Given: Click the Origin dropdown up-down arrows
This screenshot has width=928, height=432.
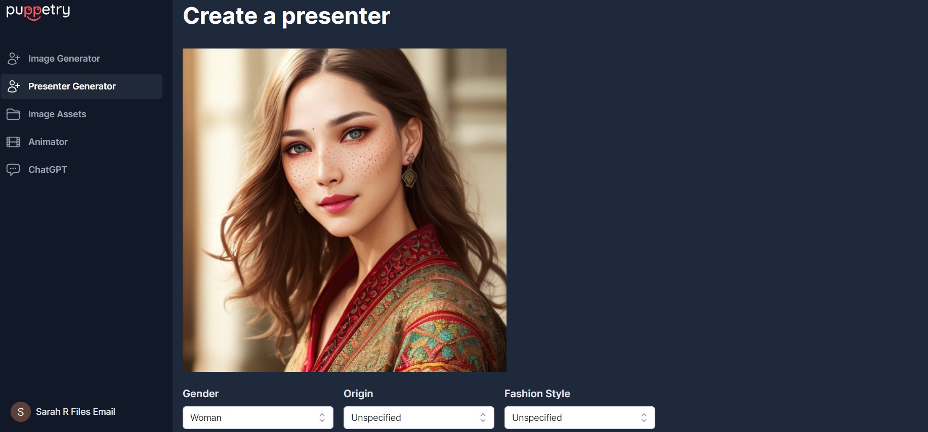Looking at the screenshot, I should coord(483,418).
